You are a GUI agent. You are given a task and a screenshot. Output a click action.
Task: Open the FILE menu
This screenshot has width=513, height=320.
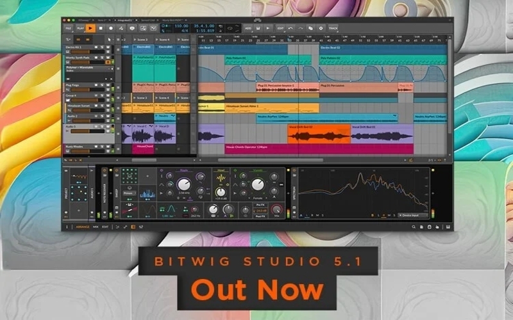click(x=69, y=28)
